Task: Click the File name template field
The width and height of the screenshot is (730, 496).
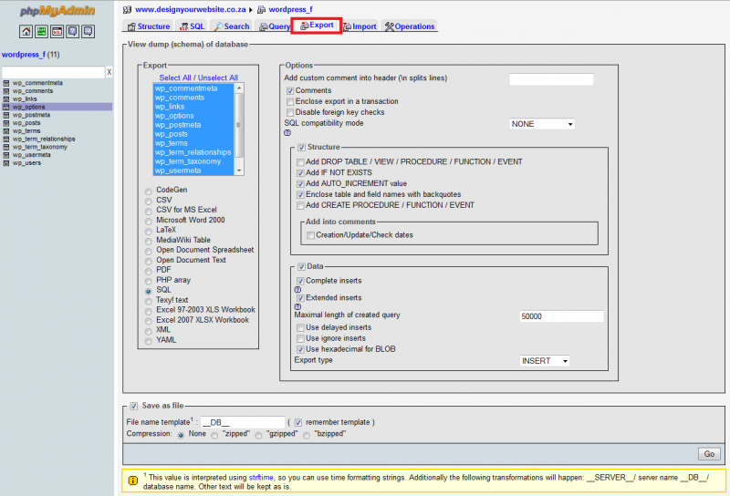Action: tap(243, 422)
